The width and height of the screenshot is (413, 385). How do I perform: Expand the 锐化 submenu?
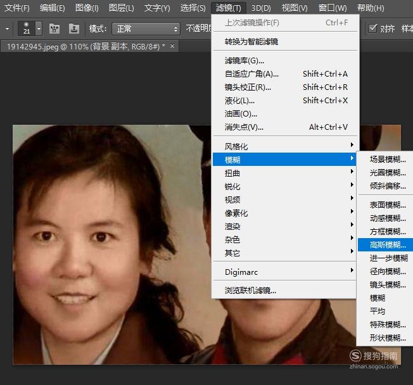284,186
